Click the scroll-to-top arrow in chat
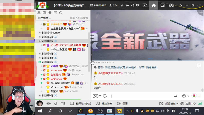 click(199, 65)
